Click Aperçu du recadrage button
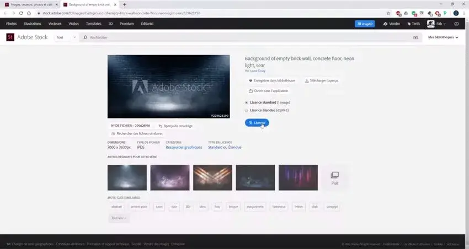The width and height of the screenshot is (469, 249). (175, 126)
